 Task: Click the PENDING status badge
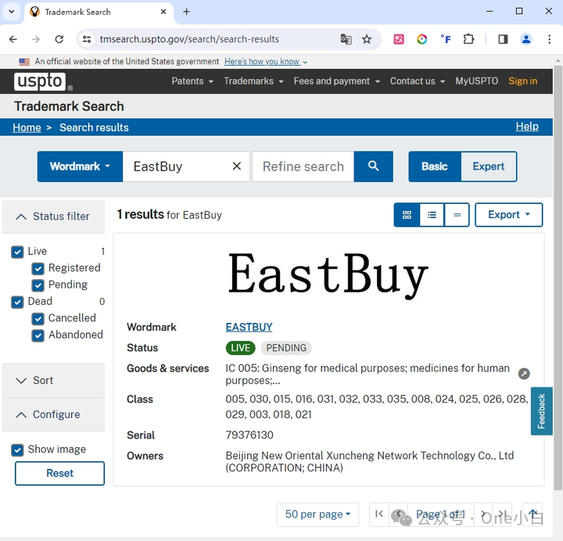tap(286, 348)
